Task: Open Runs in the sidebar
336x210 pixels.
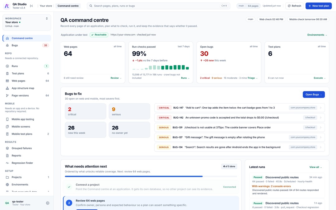Action: click(x=27, y=66)
